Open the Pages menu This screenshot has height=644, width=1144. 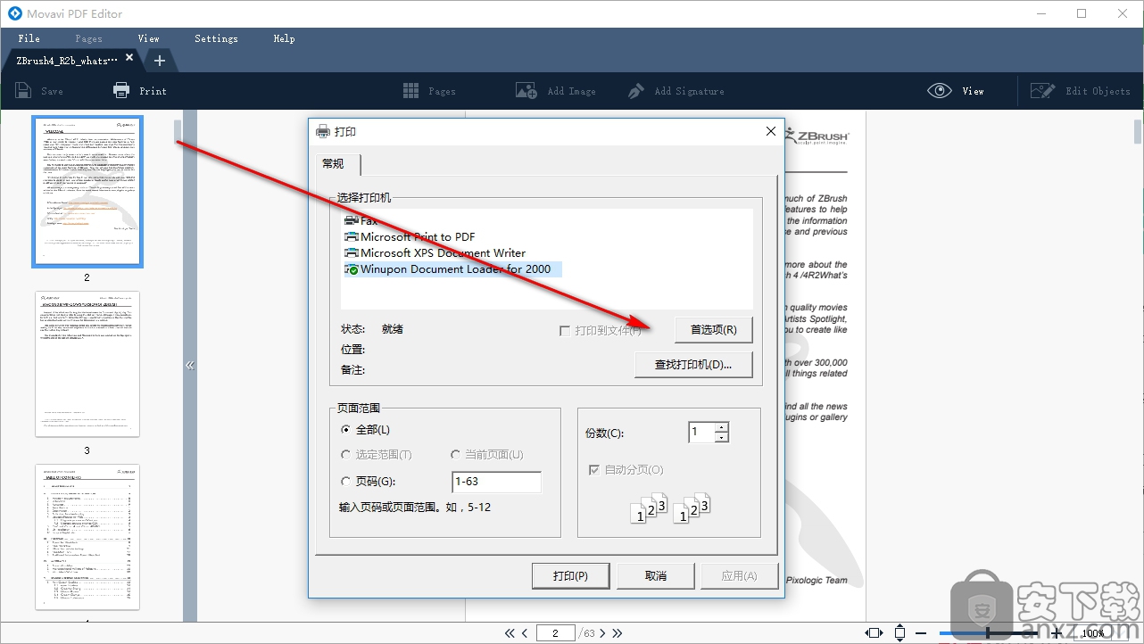[x=88, y=38]
